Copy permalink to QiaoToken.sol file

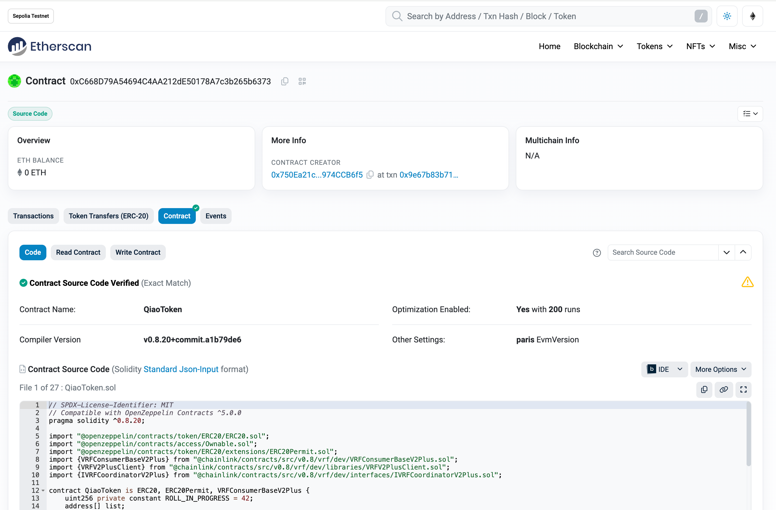click(x=724, y=390)
